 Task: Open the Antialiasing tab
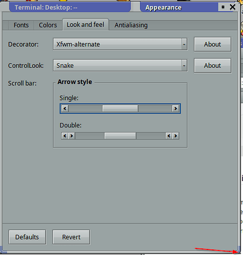coord(131,25)
